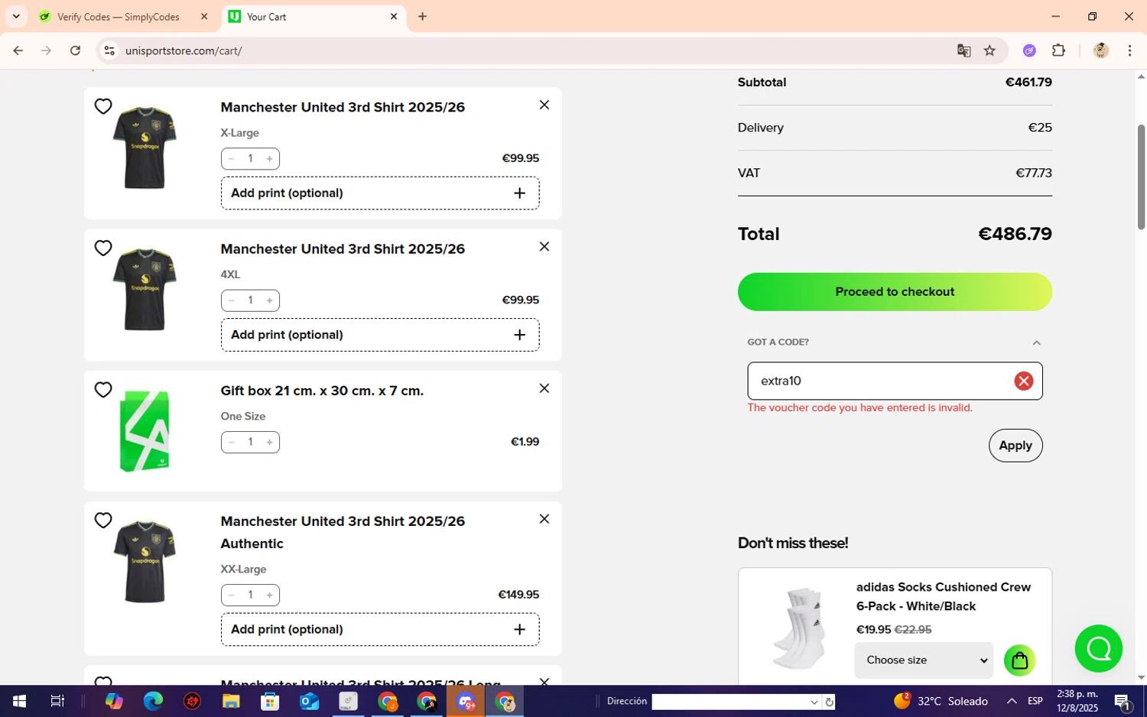This screenshot has height=717, width=1147.
Task: Reload the cart page
Action: click(x=75, y=51)
